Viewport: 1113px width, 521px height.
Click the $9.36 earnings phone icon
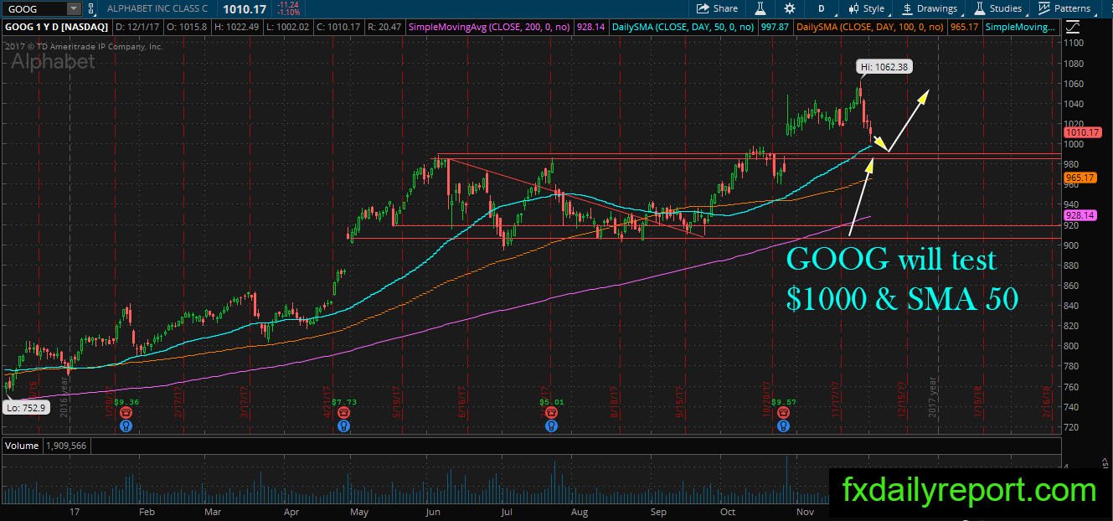pos(125,413)
